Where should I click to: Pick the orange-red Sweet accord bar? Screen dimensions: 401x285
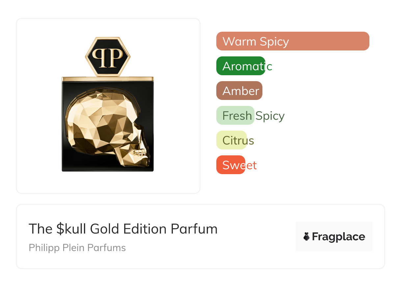click(x=230, y=165)
